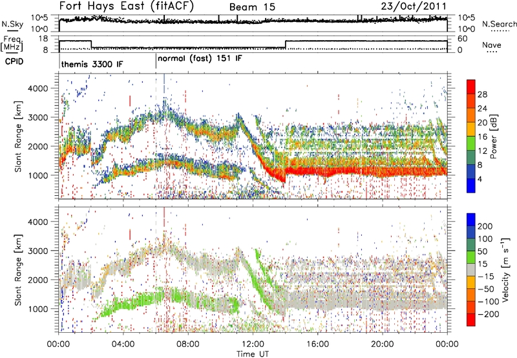The height and width of the screenshot is (358, 517).
Task: Click the '4000' tick on power panel axis
Action: coord(38,89)
